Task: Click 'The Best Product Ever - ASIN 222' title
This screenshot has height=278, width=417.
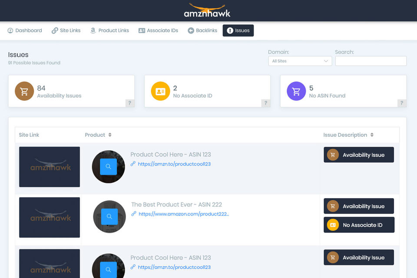Action: click(177, 205)
